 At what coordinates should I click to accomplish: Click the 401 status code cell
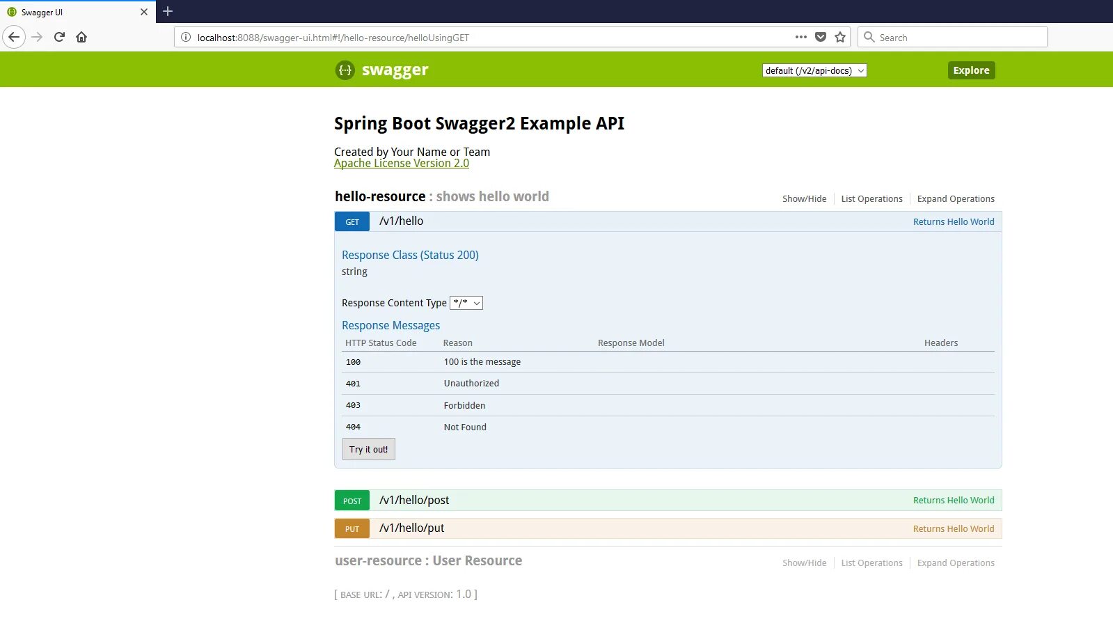click(353, 384)
